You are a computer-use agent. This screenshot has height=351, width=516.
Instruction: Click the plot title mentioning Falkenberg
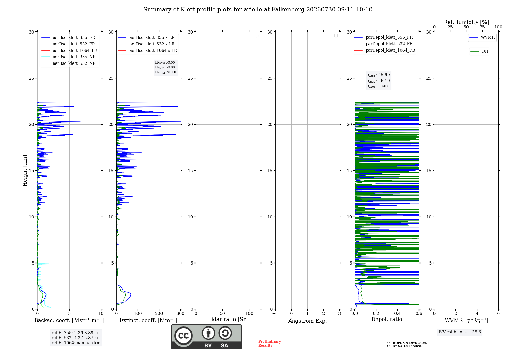(x=258, y=10)
